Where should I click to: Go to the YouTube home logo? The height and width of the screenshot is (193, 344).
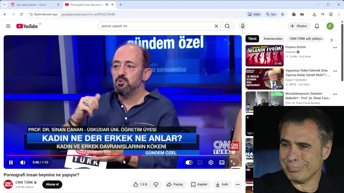pos(27,26)
